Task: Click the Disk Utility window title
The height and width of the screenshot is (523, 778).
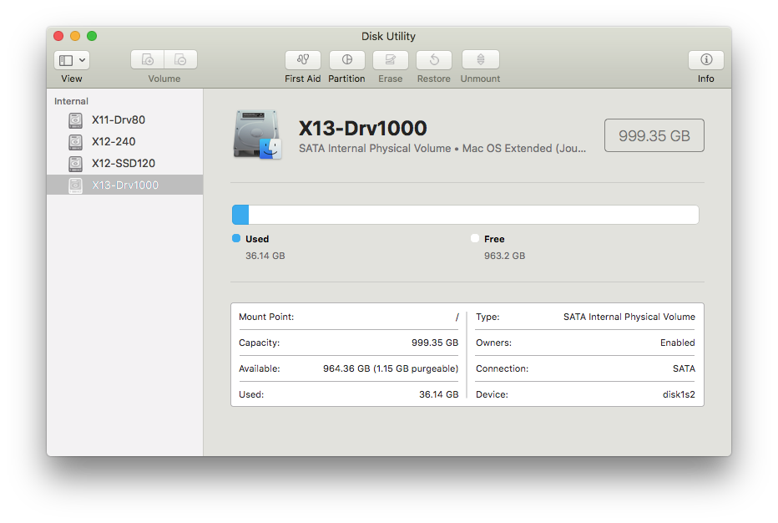Action: click(388, 36)
